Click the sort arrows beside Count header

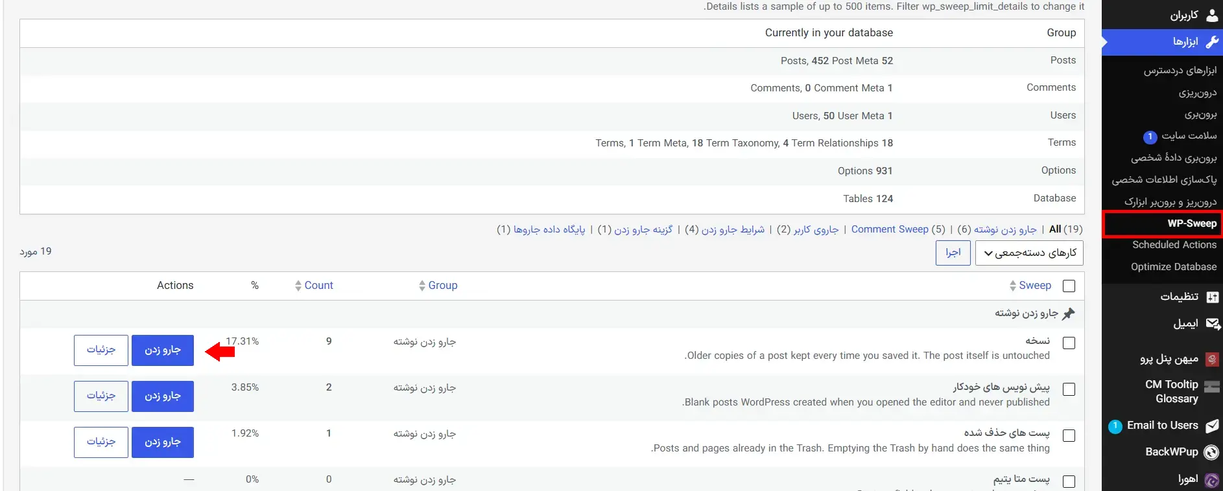click(x=298, y=286)
